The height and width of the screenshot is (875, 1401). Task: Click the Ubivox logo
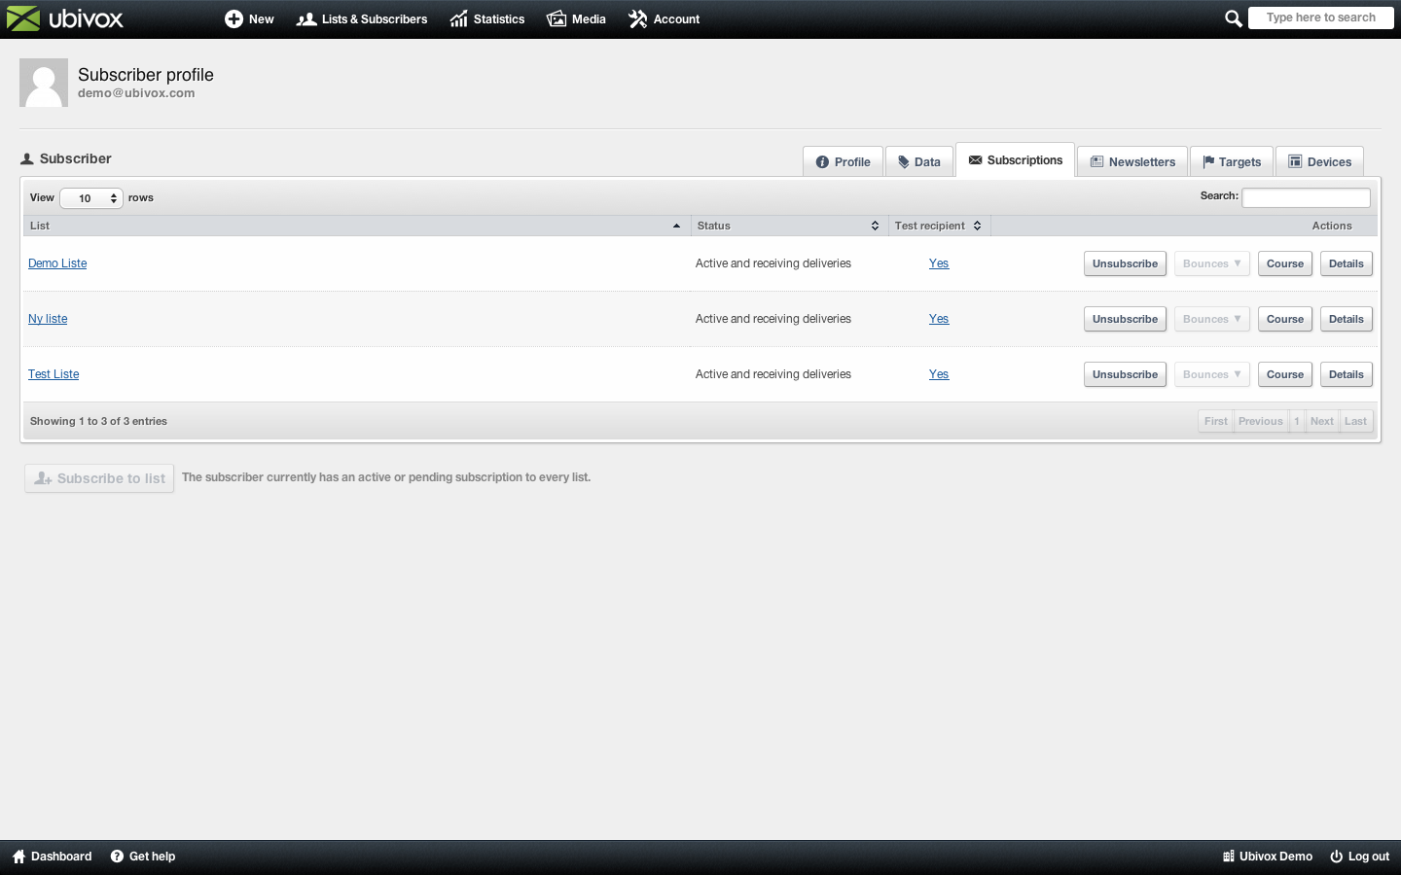coord(65,18)
